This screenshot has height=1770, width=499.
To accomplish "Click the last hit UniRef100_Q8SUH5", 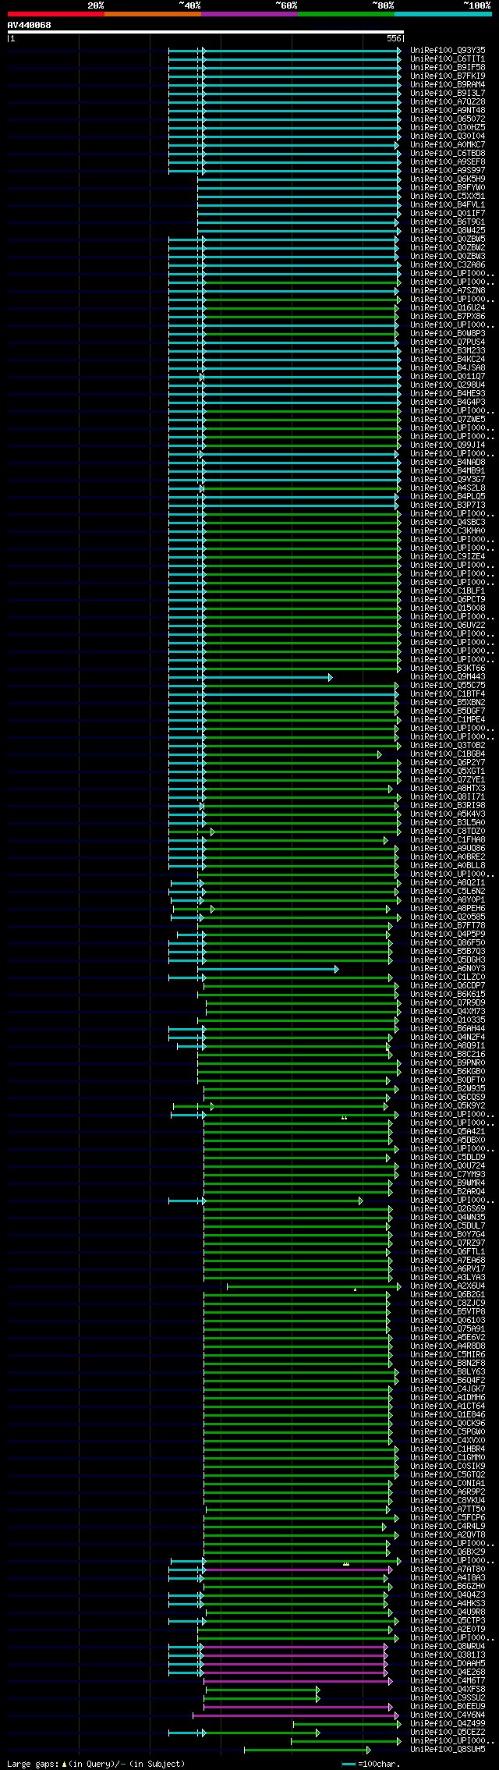I will click(x=448, y=1749).
